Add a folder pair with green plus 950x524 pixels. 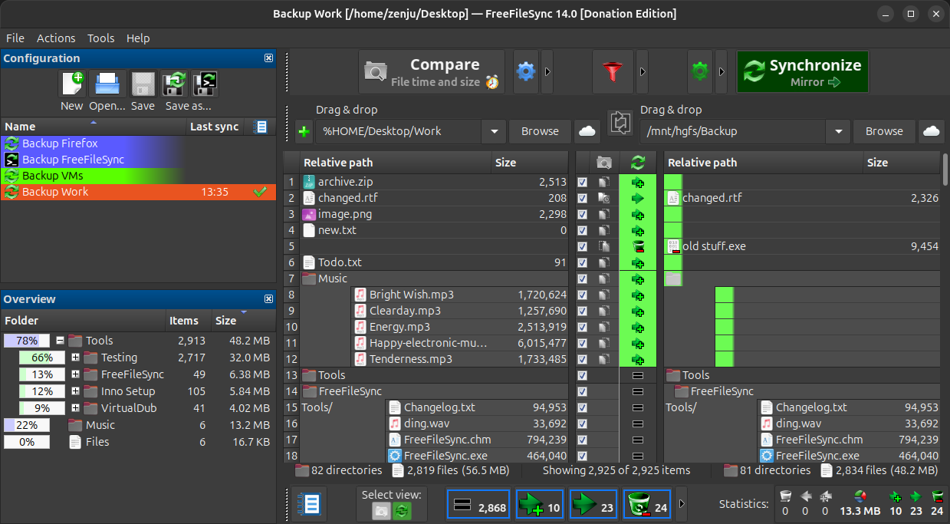(x=304, y=132)
